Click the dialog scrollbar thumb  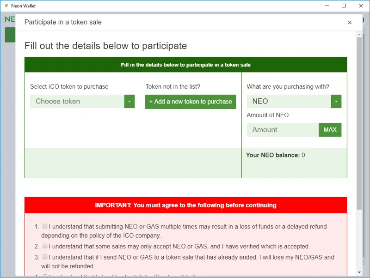pyautogui.click(x=359, y=123)
